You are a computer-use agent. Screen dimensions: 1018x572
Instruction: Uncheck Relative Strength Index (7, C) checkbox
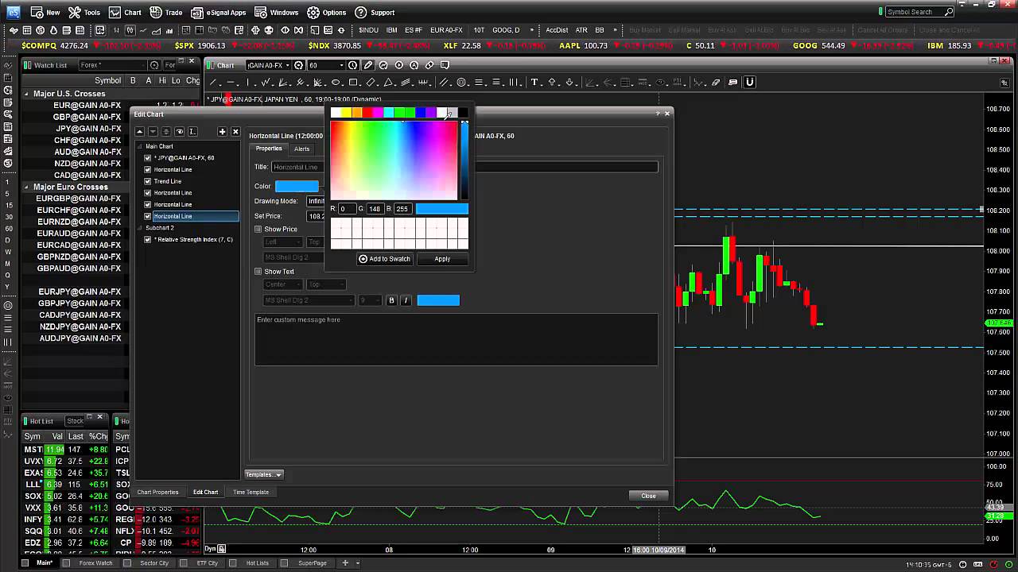click(x=148, y=239)
